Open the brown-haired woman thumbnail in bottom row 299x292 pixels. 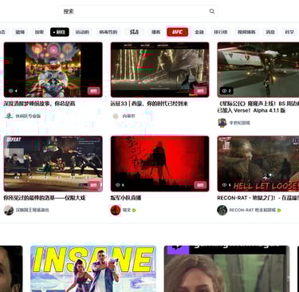click(226, 269)
